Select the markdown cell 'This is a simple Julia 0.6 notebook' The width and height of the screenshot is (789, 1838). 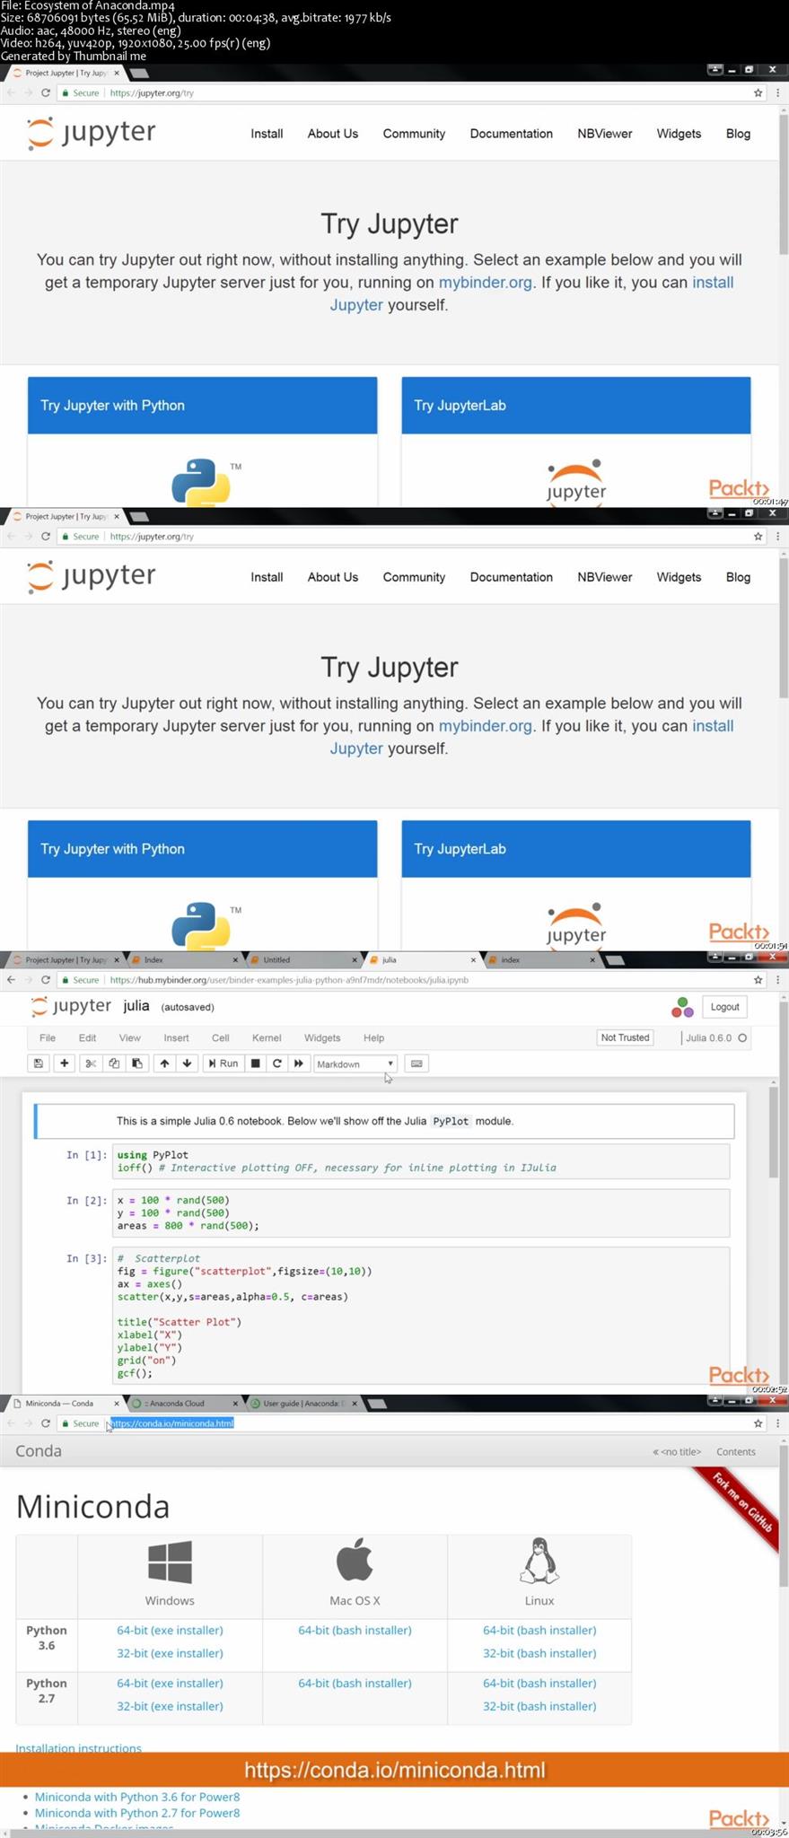384,1121
